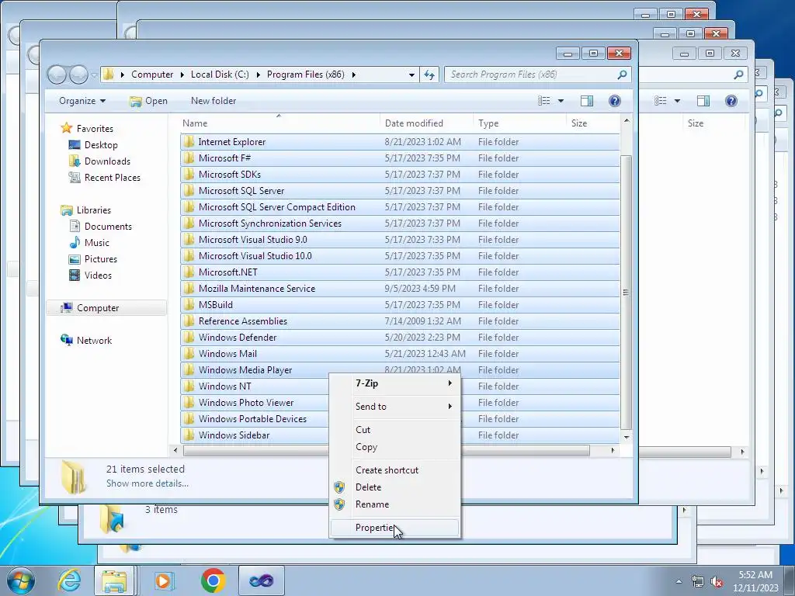The image size is (795, 596).
Task: Select Cut in the context menu
Action: coord(394,430)
